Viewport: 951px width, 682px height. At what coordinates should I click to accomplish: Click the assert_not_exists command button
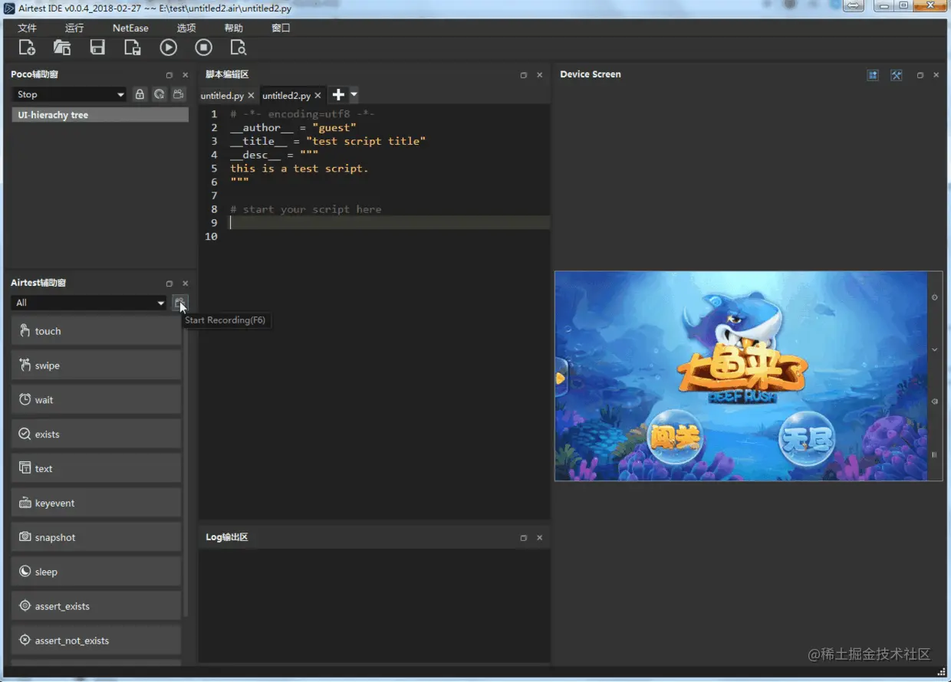(96, 641)
